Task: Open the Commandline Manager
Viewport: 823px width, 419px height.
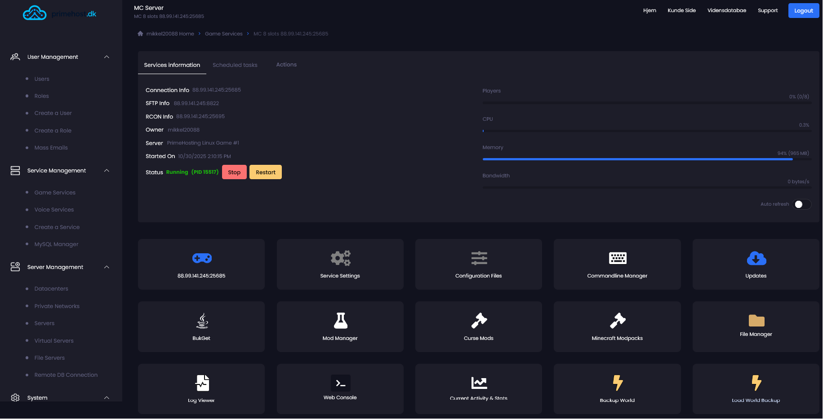Action: [x=617, y=265]
